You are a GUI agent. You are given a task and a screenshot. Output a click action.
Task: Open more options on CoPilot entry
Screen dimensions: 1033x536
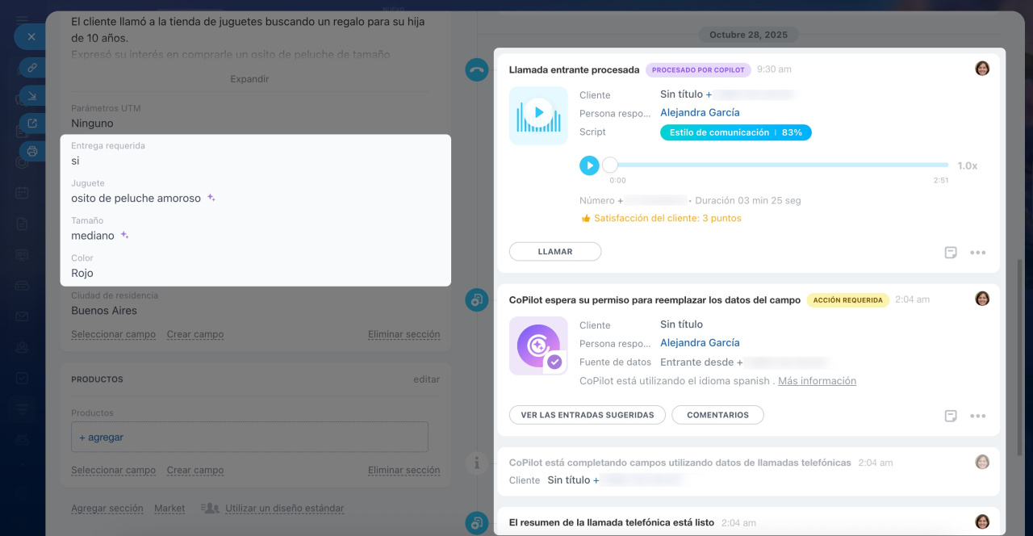point(977,416)
